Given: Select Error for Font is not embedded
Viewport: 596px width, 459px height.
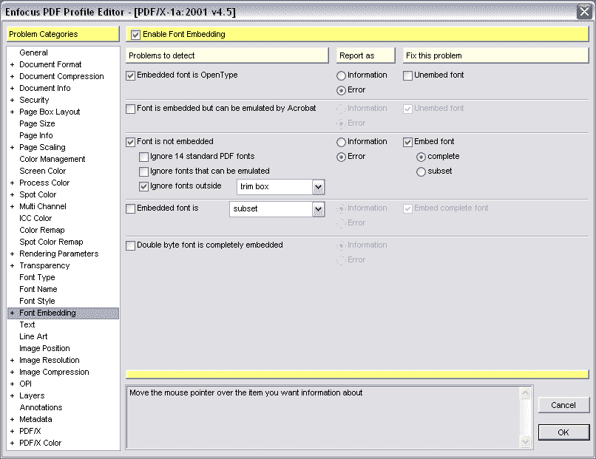Looking at the screenshot, I should pyautogui.click(x=341, y=157).
